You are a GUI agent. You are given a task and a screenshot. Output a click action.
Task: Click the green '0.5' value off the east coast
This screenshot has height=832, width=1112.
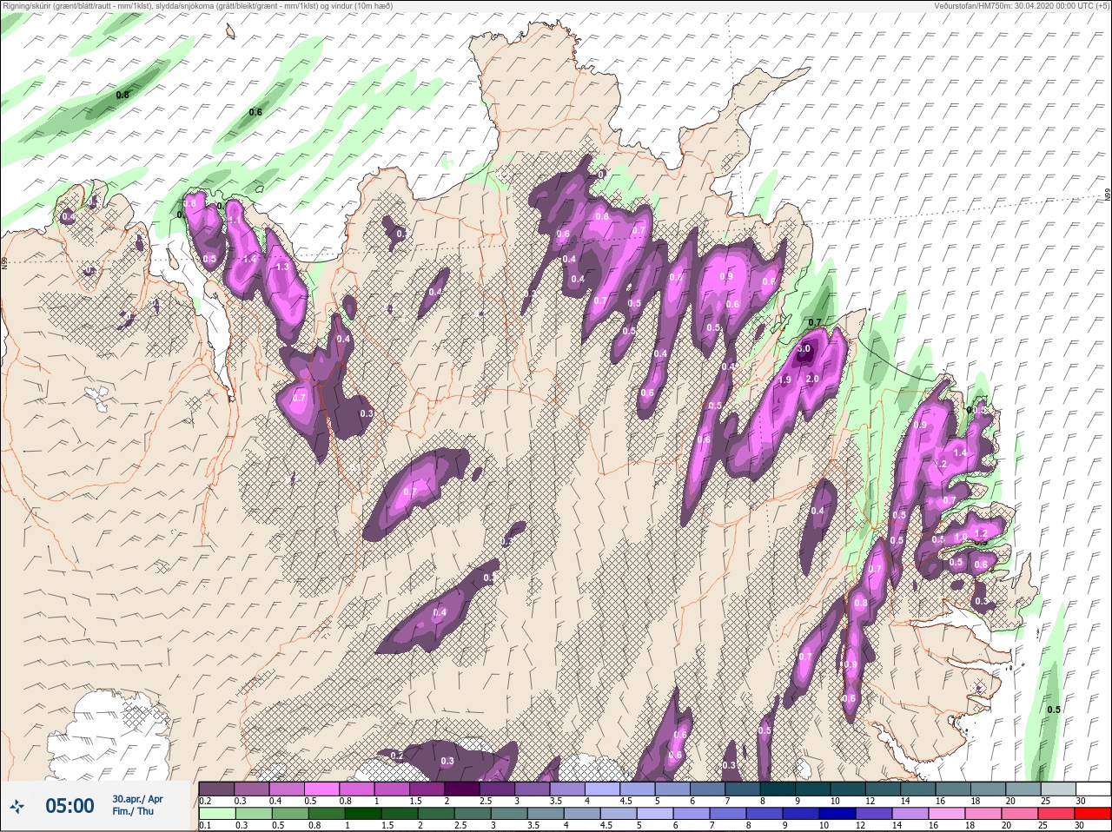1054,710
